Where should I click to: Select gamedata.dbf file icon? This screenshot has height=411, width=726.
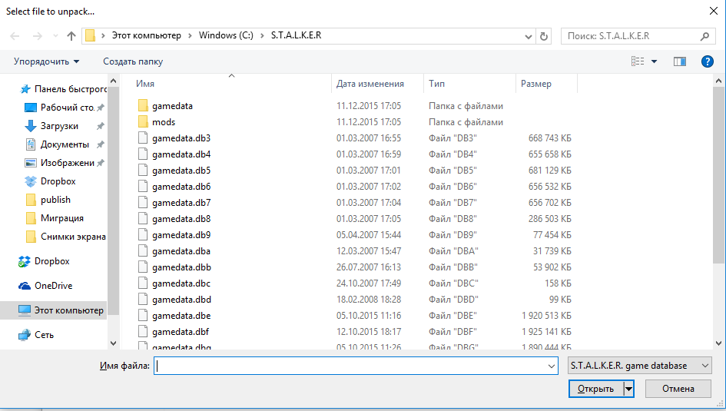(x=143, y=332)
